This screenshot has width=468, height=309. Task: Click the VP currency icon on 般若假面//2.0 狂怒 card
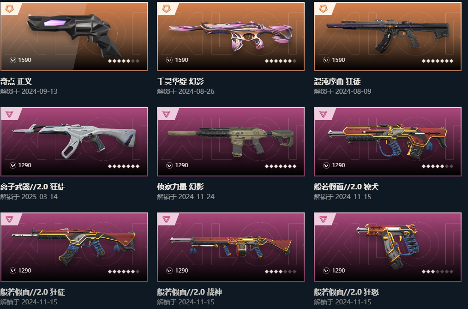click(x=326, y=271)
